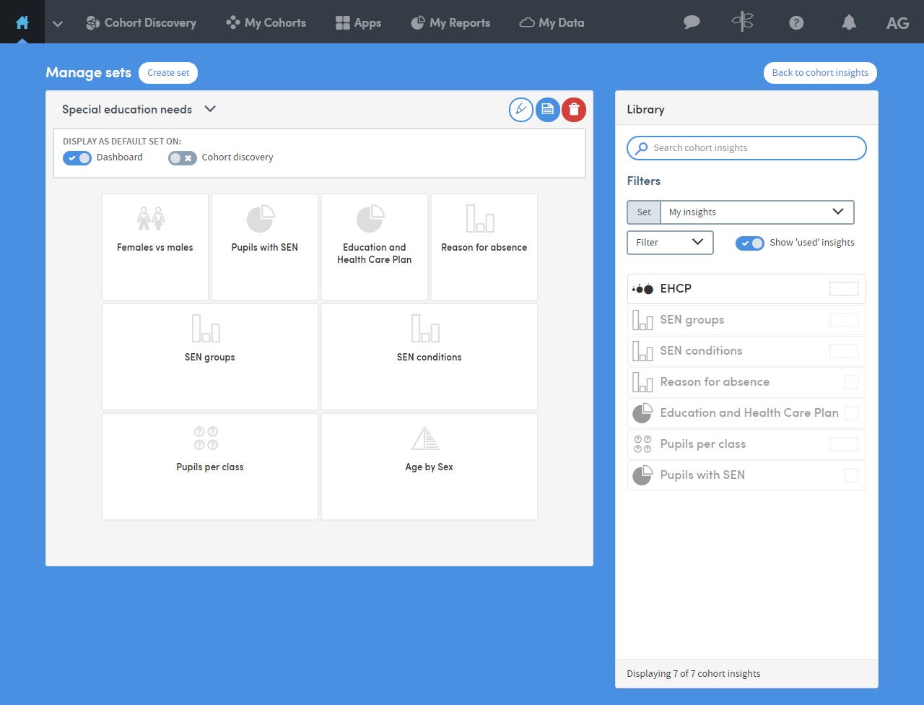Select Education and Health Care Plan library row

point(746,413)
